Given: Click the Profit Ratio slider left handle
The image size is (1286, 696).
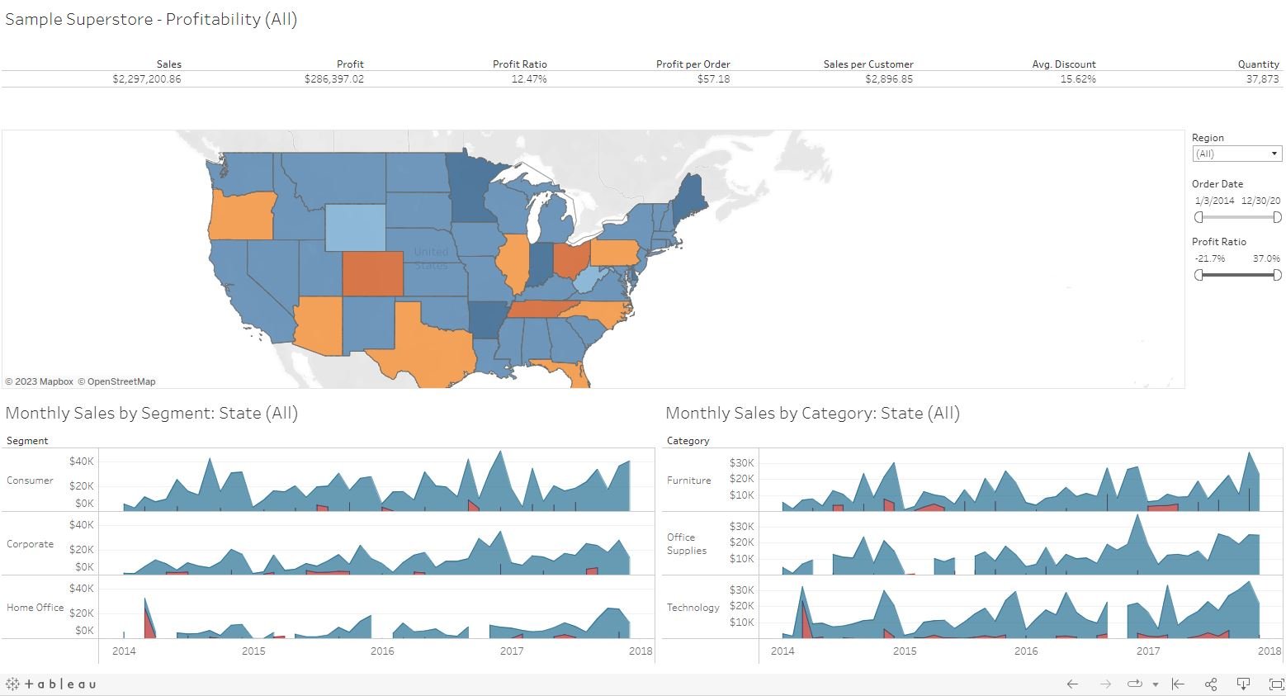Looking at the screenshot, I should [1199, 275].
